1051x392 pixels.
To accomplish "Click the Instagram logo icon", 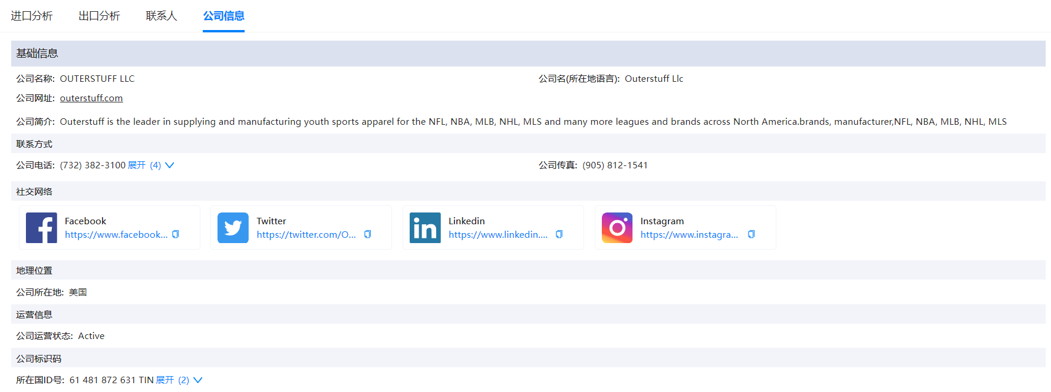I will tap(617, 228).
